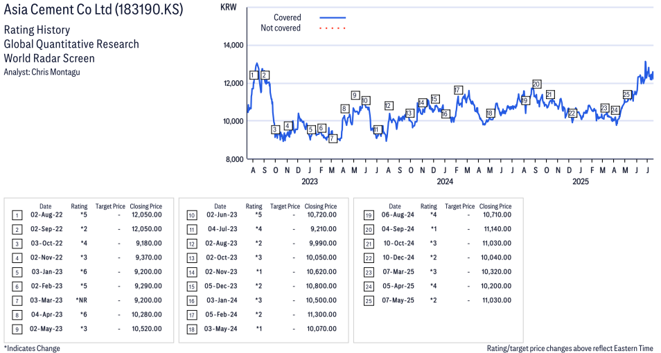
Task: Click date cell 04-Sep-24
Action: click(x=398, y=229)
